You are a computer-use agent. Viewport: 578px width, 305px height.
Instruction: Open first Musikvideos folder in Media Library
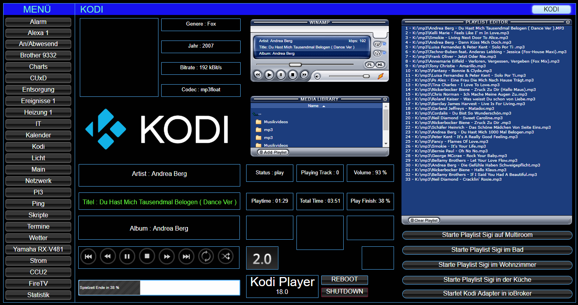(x=272, y=122)
